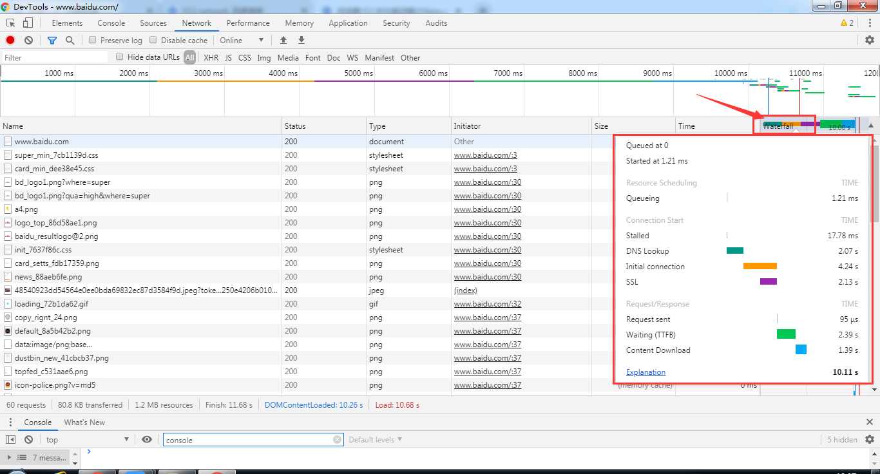
Task: Open the What's New drawer tab
Action: [84, 422]
